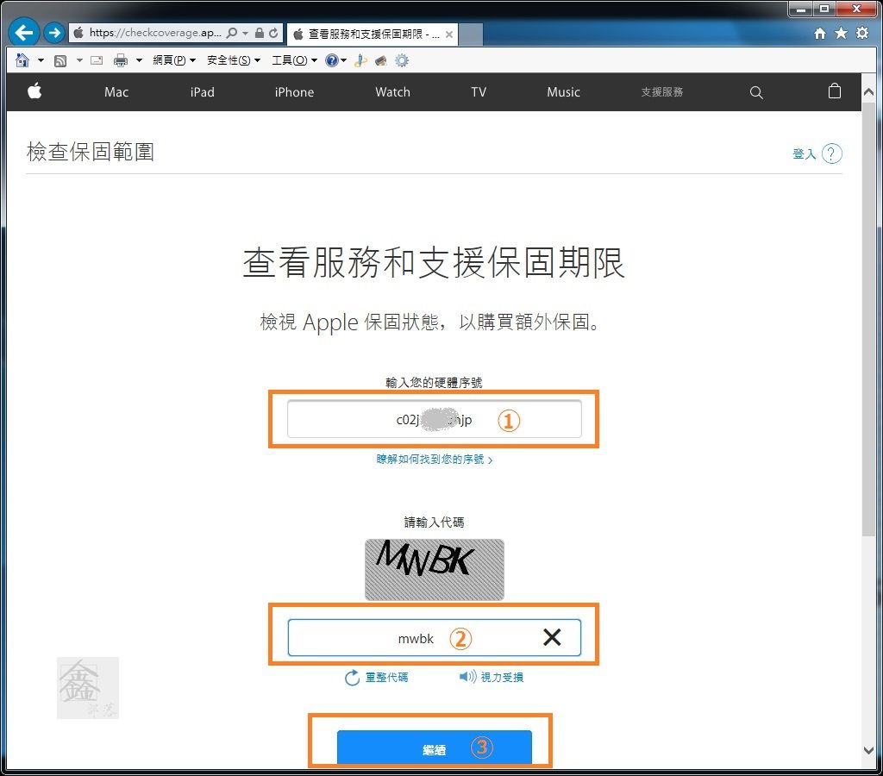
Task: Open the 瞭解如何找到您的序號 link
Action: click(x=435, y=460)
